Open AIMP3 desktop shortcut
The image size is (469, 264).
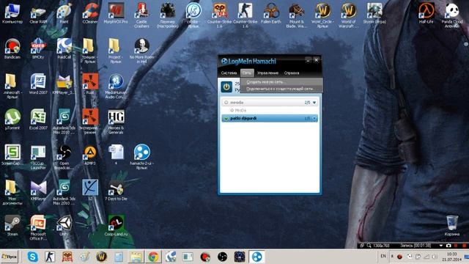click(90, 155)
